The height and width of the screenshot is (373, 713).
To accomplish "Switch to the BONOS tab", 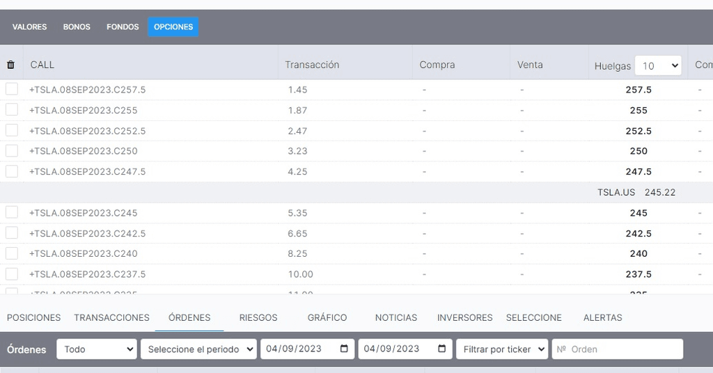I will point(77,27).
